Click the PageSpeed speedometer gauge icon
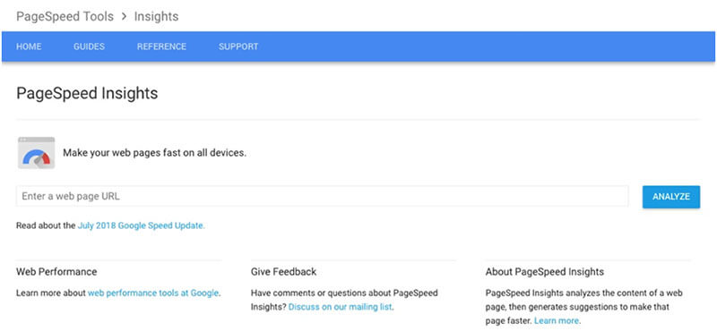This screenshot has width=717, height=331. (36, 153)
